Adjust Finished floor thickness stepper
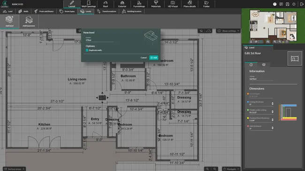The image size is (305, 171). point(273,120)
